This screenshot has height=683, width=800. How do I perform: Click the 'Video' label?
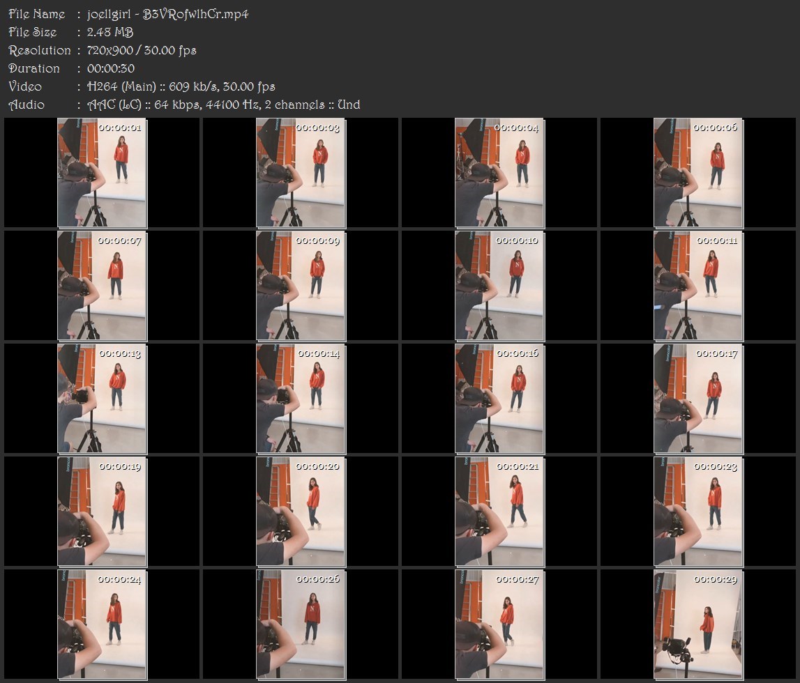click(25, 86)
